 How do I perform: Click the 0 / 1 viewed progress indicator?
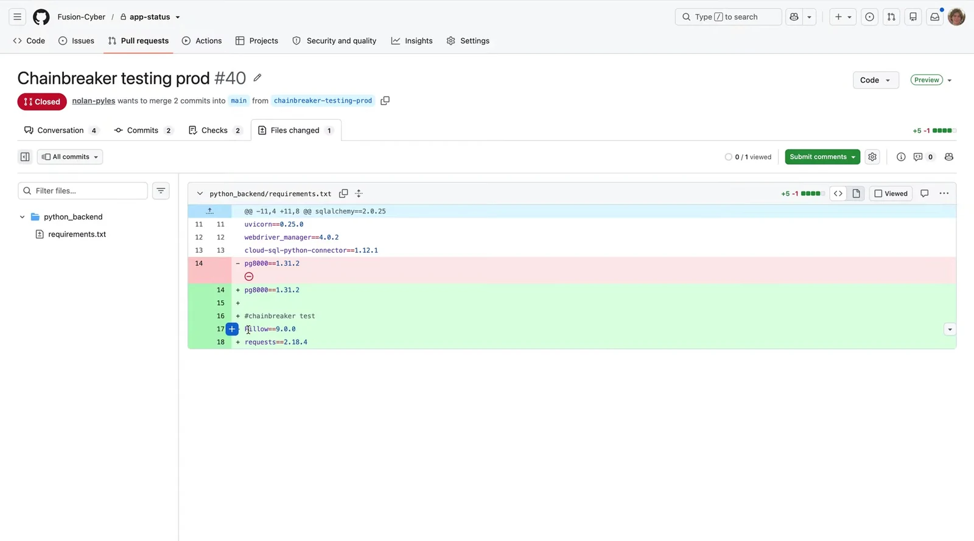tap(748, 157)
